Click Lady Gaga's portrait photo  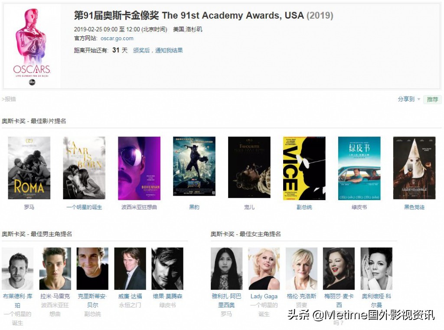[264, 269]
